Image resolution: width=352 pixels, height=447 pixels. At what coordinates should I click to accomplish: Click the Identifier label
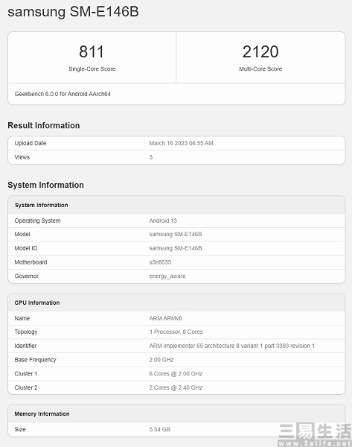25,346
